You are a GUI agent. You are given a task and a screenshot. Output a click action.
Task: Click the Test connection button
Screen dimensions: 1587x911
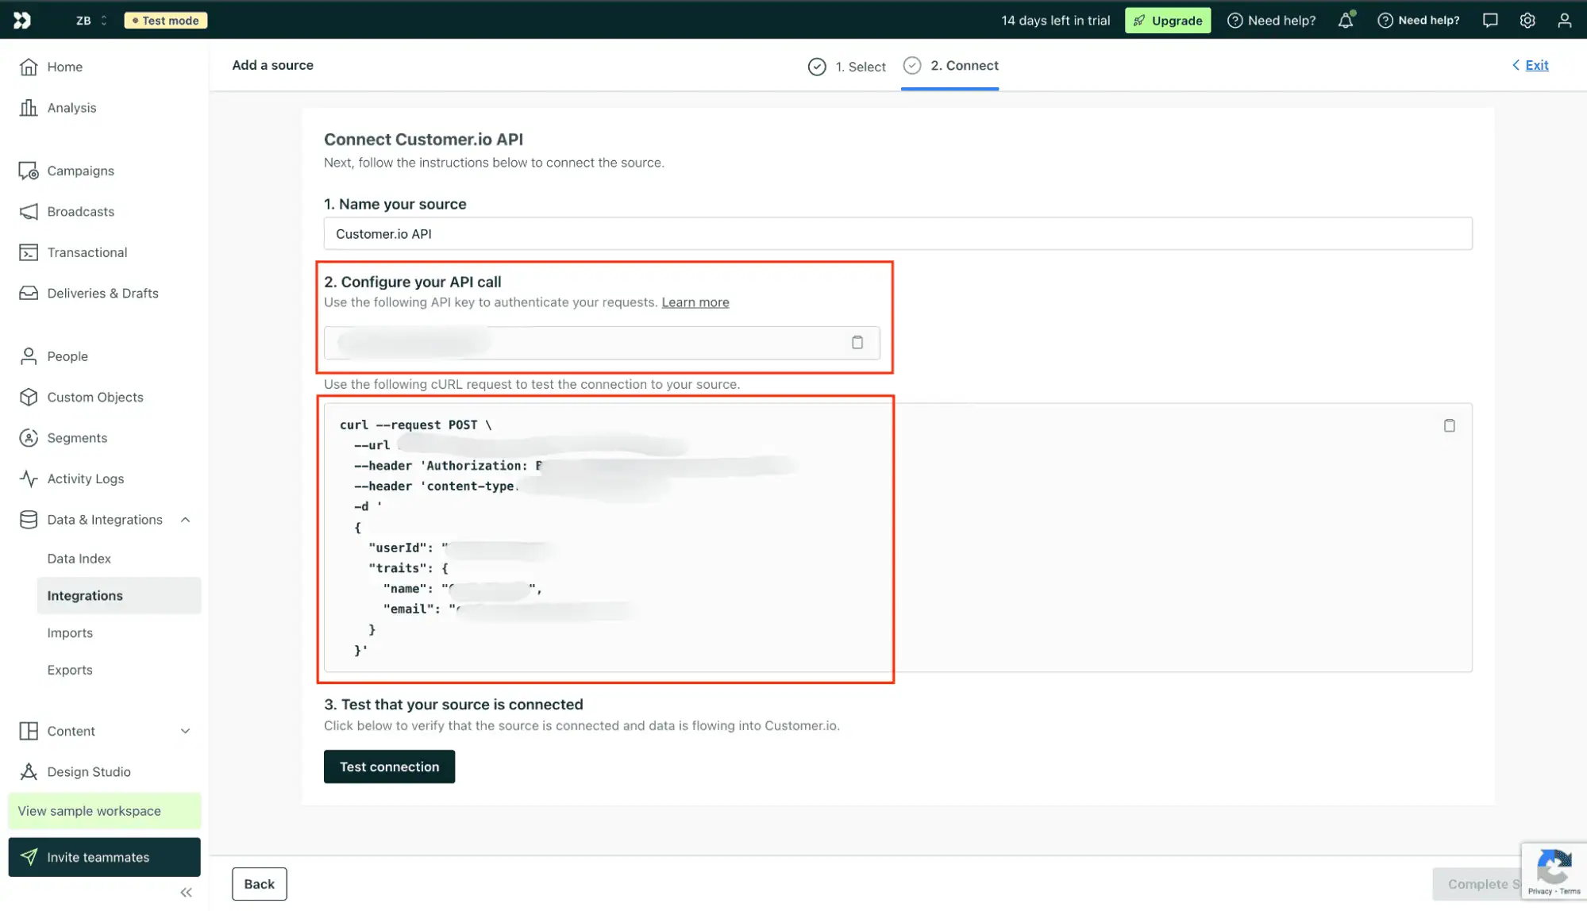[388, 766]
